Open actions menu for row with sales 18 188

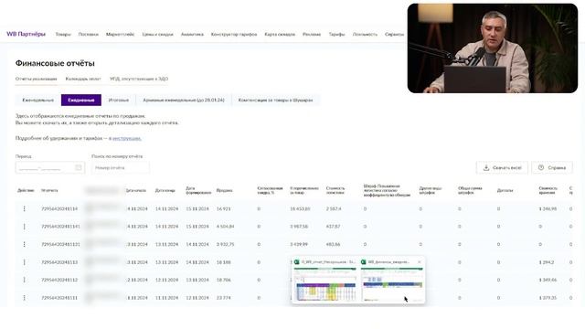pyautogui.click(x=25, y=262)
